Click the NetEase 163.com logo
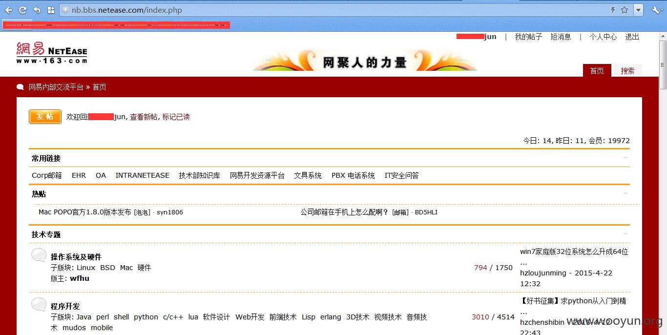Viewport: 667px width, 335px height. (x=52, y=53)
